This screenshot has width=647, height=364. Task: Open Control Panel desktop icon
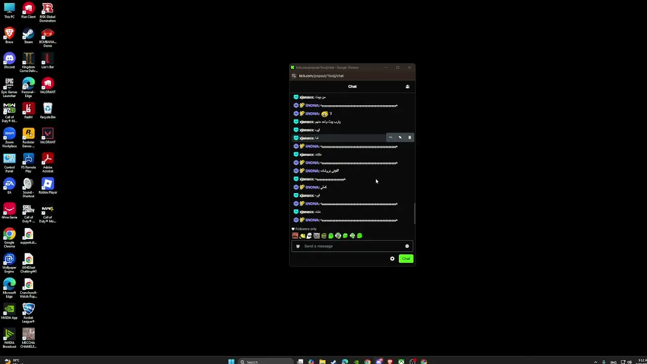[9, 163]
